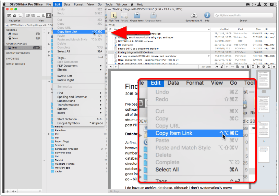Open the search scope magnifier dropdown
This screenshot has height=196, width=279.
coord(217,15)
